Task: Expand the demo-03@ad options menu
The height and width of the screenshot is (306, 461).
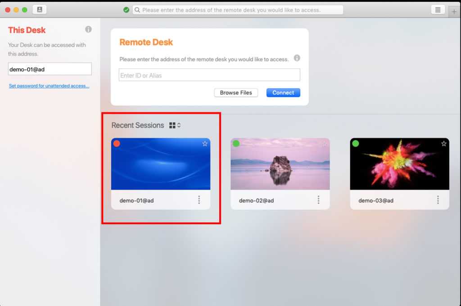Action: point(438,200)
